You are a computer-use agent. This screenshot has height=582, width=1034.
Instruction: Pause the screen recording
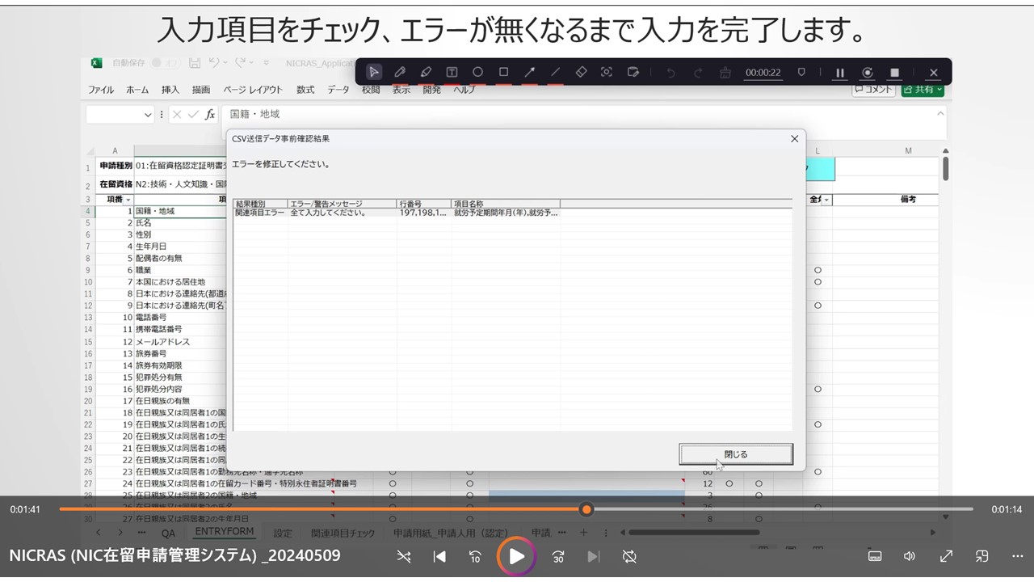click(x=840, y=73)
